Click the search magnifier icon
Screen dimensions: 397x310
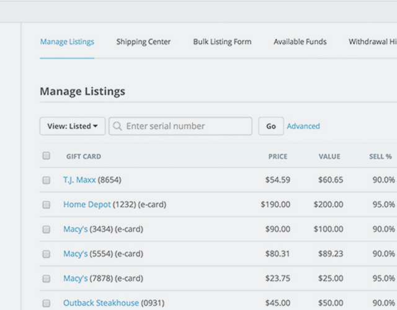click(x=117, y=126)
